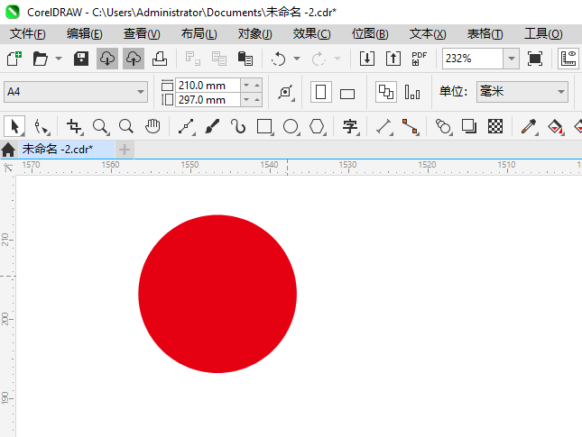This screenshot has height=437, width=582.
Task: Select the Dimension line tool
Action: point(383,126)
